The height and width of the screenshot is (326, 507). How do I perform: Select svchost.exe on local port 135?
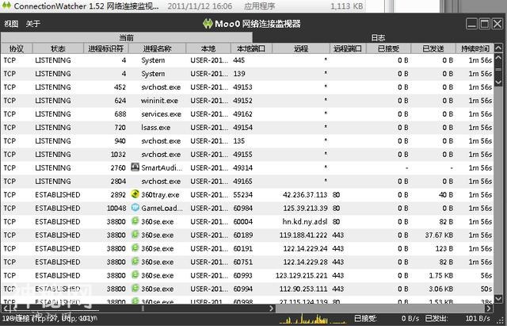247,141
